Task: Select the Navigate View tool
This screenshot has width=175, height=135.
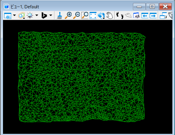Action: [136, 16]
